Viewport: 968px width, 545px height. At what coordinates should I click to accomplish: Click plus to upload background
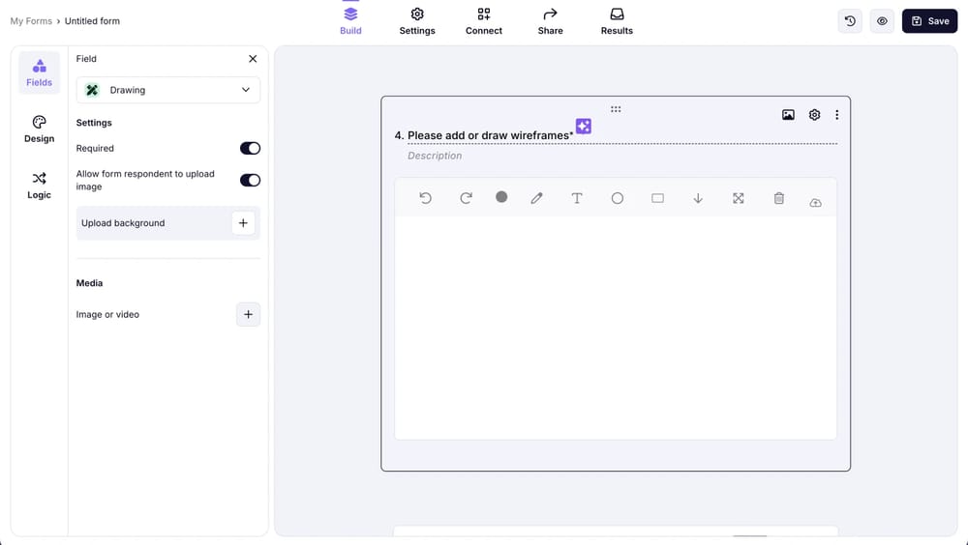243,223
